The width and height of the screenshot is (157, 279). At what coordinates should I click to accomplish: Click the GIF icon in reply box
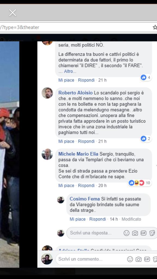pyautogui.click(x=143, y=233)
